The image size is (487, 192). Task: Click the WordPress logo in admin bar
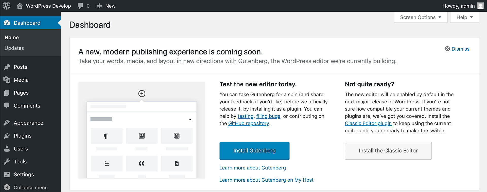[6, 6]
